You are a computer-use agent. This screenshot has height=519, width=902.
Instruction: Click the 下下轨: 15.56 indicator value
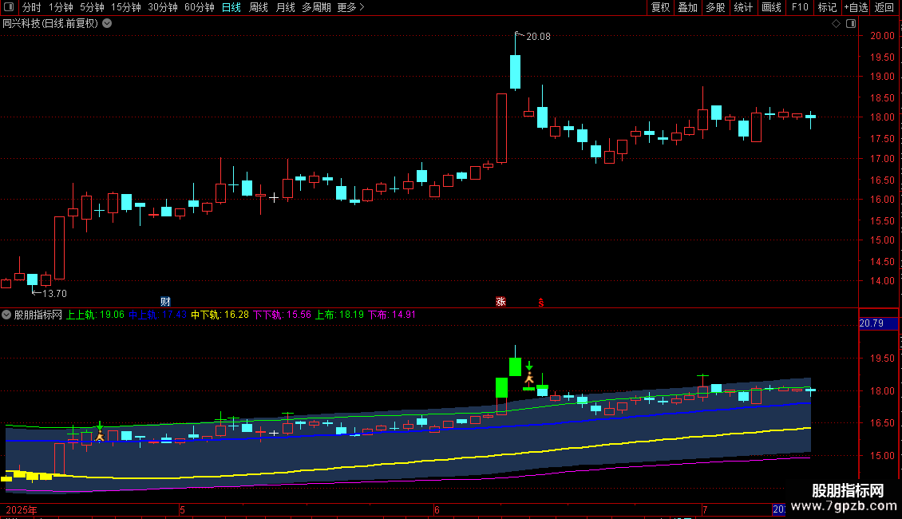pyautogui.click(x=282, y=315)
